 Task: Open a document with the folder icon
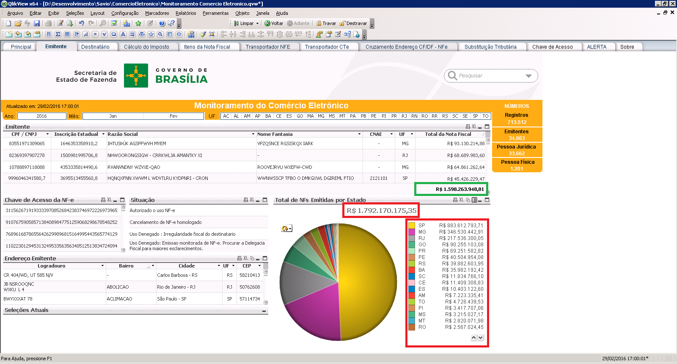(18, 23)
